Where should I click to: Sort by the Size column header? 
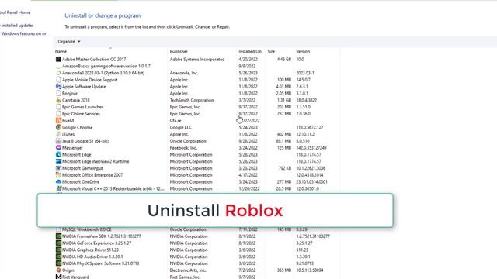(271, 51)
